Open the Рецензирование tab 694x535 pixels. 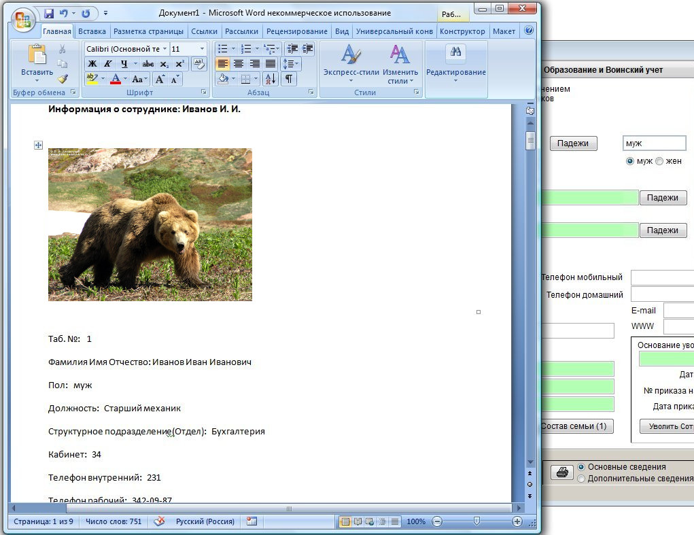click(296, 31)
